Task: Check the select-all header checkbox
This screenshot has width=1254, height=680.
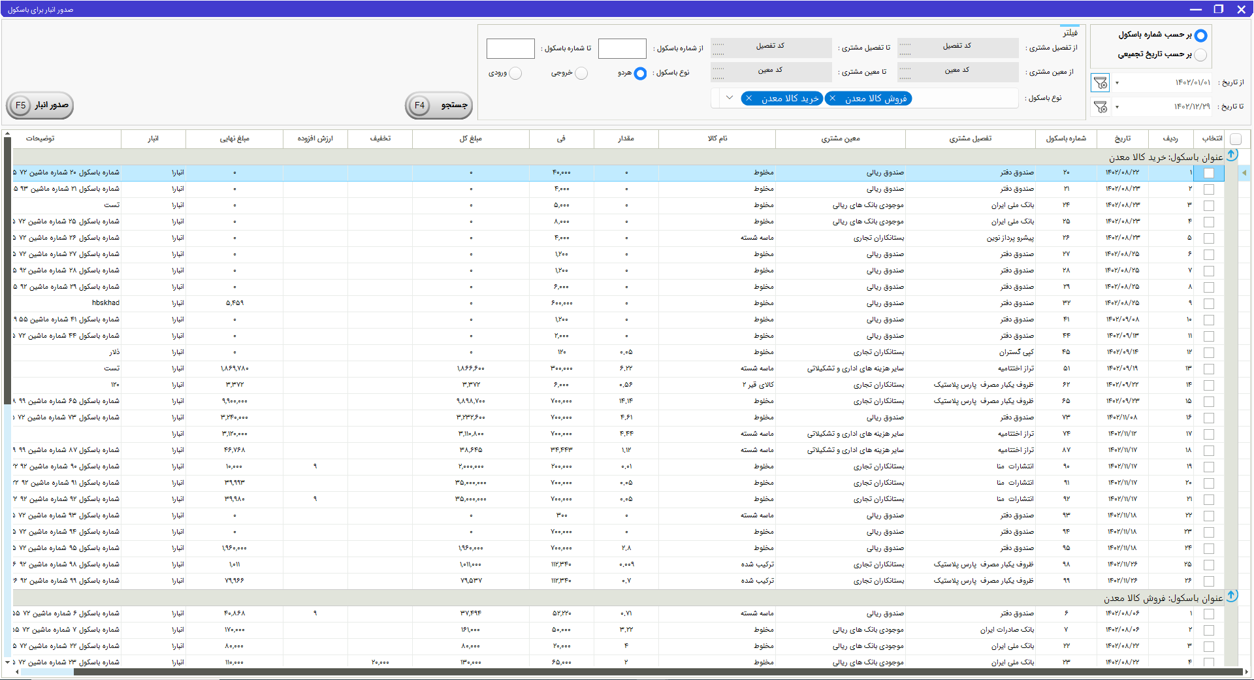Action: (1236, 139)
